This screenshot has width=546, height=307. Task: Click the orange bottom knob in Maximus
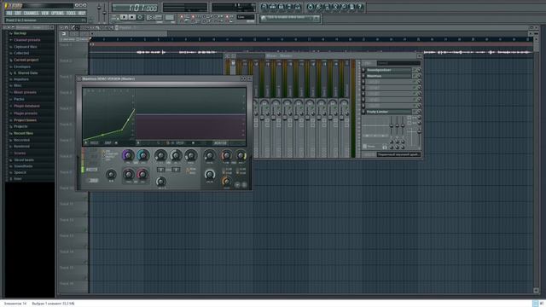(226, 181)
